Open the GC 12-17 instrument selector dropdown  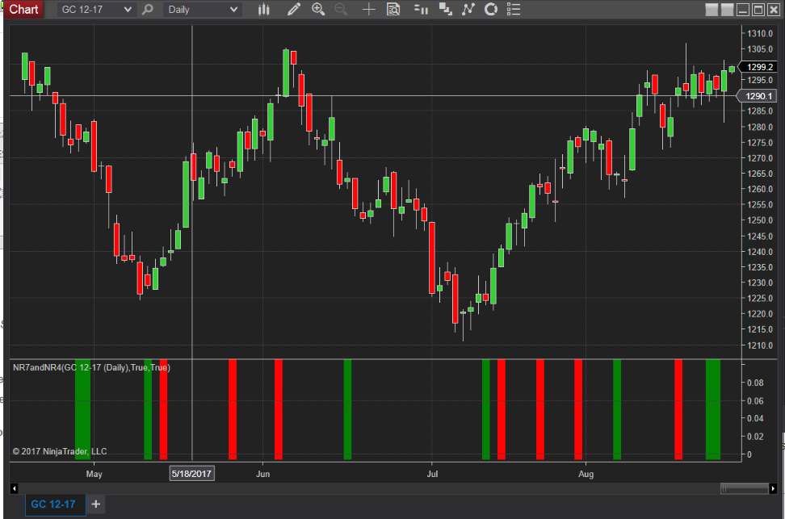tap(95, 10)
